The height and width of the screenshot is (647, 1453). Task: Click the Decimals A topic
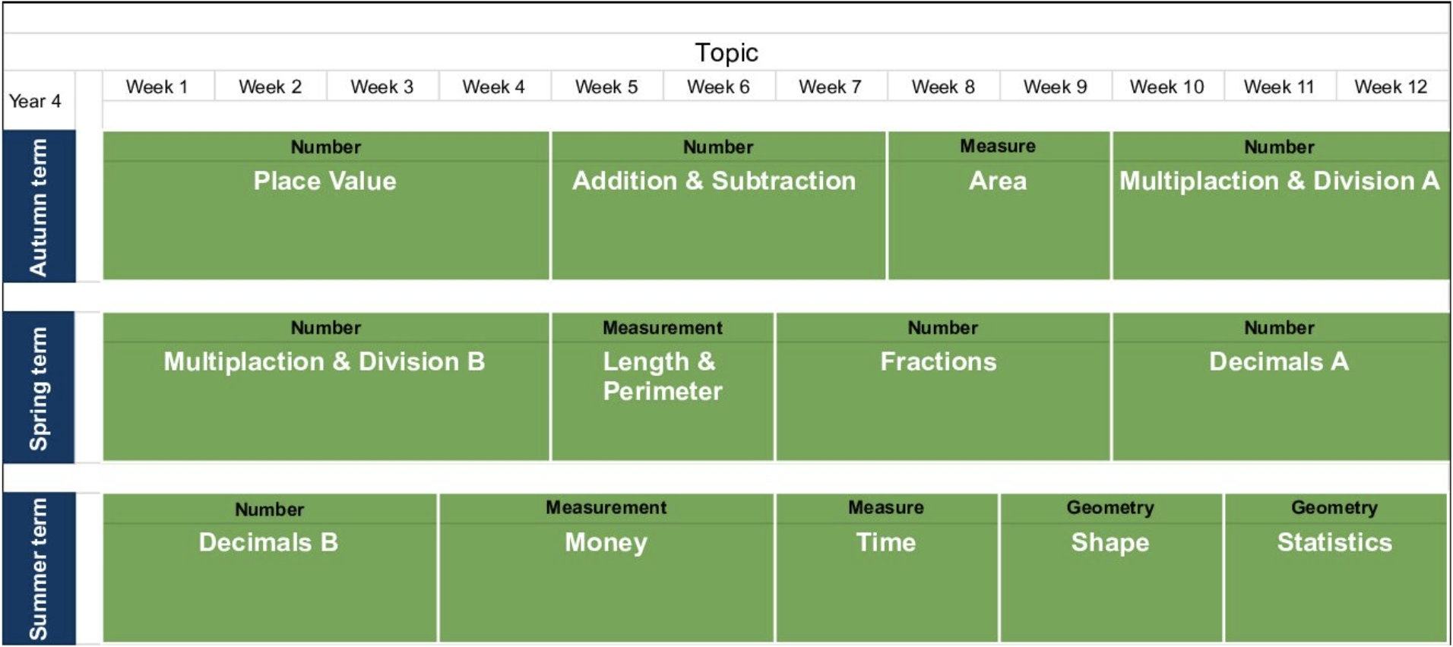(x=1279, y=362)
